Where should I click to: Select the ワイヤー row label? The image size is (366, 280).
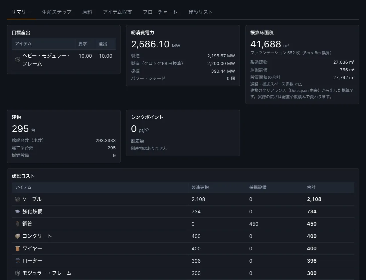pos(32,248)
